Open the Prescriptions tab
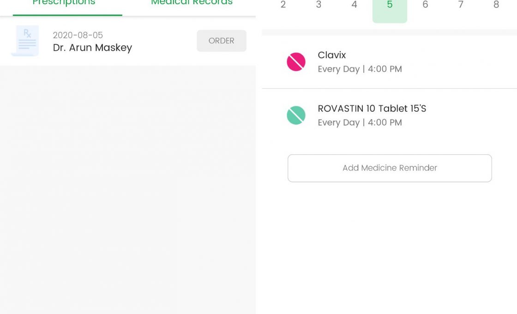Viewport: 517px width, 314px height. 63,3
